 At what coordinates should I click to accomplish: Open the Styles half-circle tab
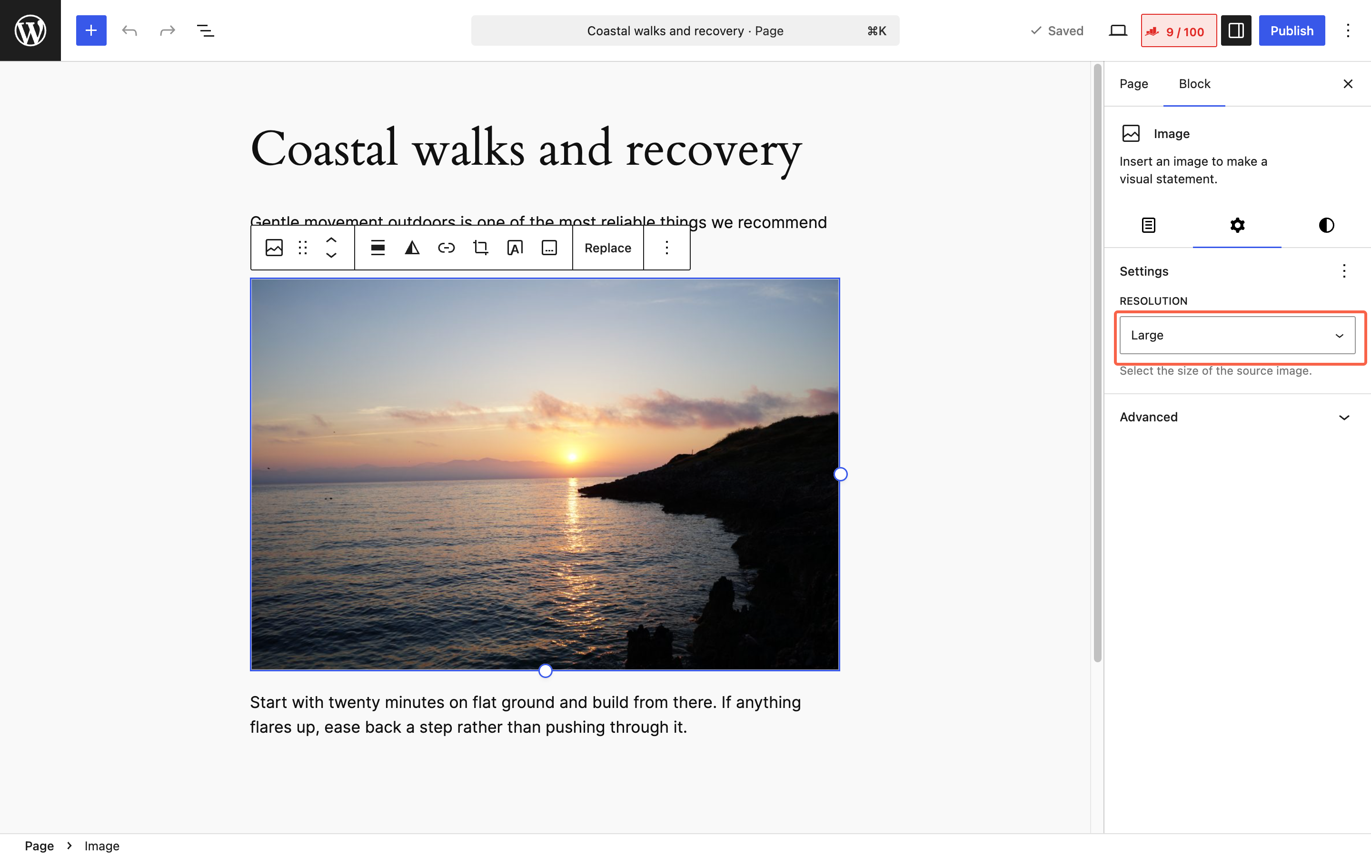tap(1326, 225)
